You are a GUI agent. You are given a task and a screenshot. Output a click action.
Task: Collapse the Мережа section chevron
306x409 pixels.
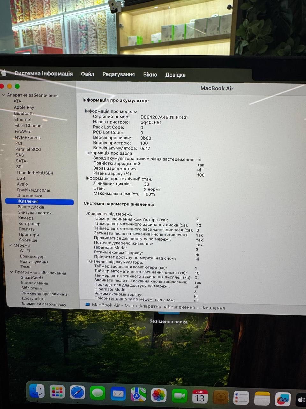coord(10,245)
